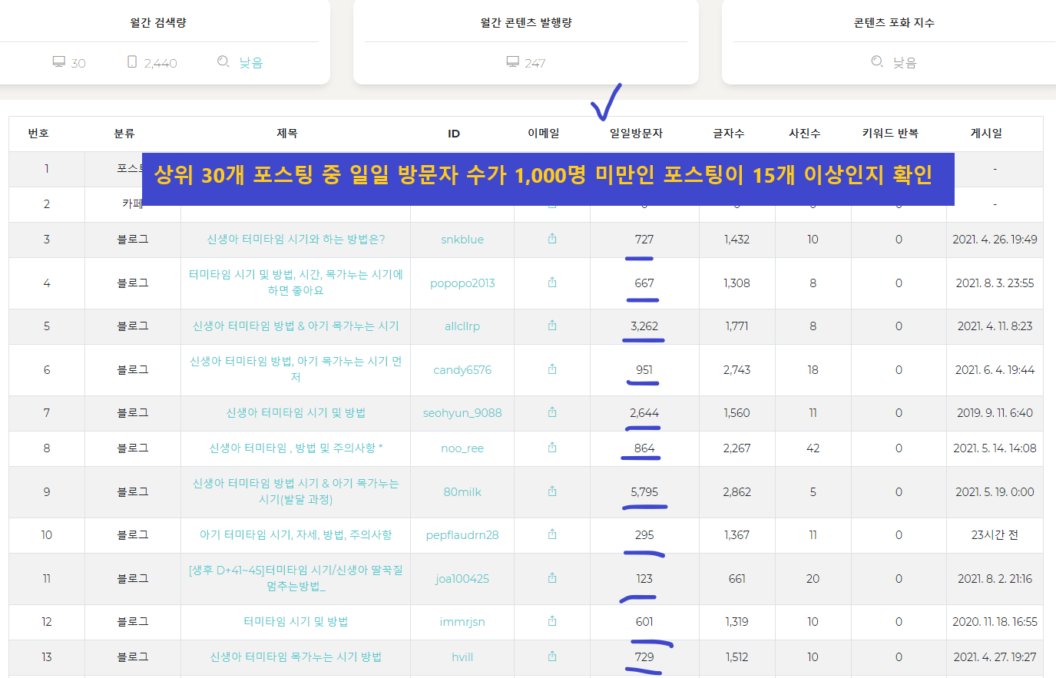Click the date '23시간 전'
The image size is (1056, 678).
coord(995,535)
